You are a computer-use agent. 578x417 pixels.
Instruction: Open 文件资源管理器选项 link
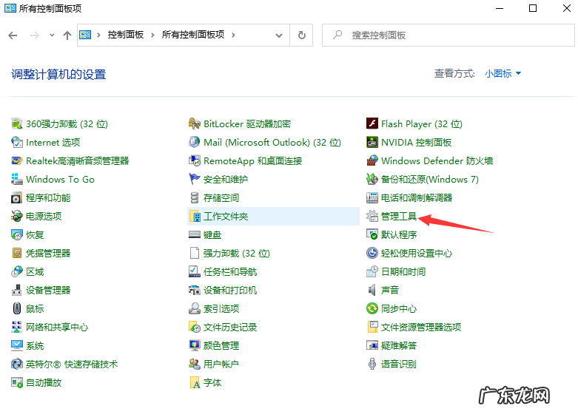(x=421, y=327)
